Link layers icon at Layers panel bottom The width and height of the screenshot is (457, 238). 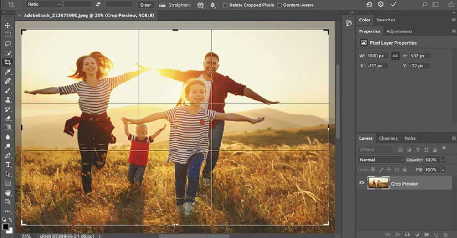pos(388,234)
